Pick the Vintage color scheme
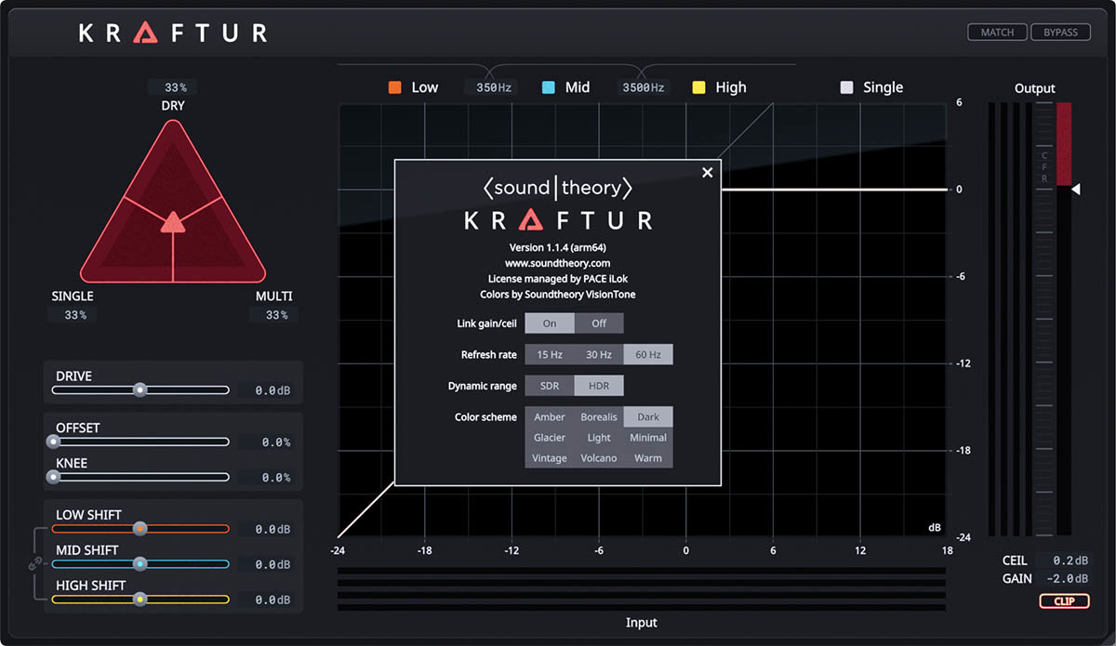This screenshot has height=646, width=1116. [550, 458]
